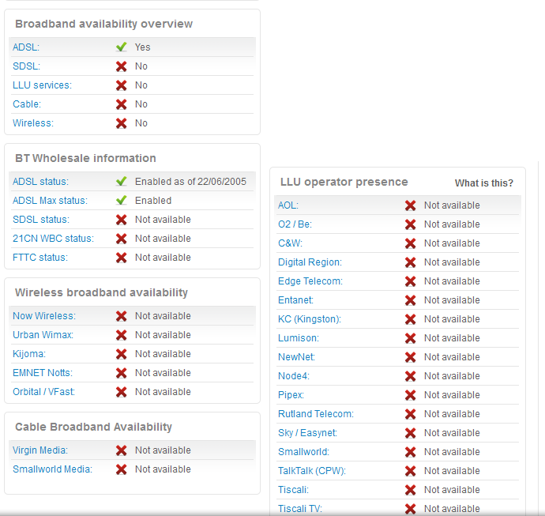Viewport: 545px width, 516px height.
Task: Click the red cross beside Pipex
Action: 411,395
